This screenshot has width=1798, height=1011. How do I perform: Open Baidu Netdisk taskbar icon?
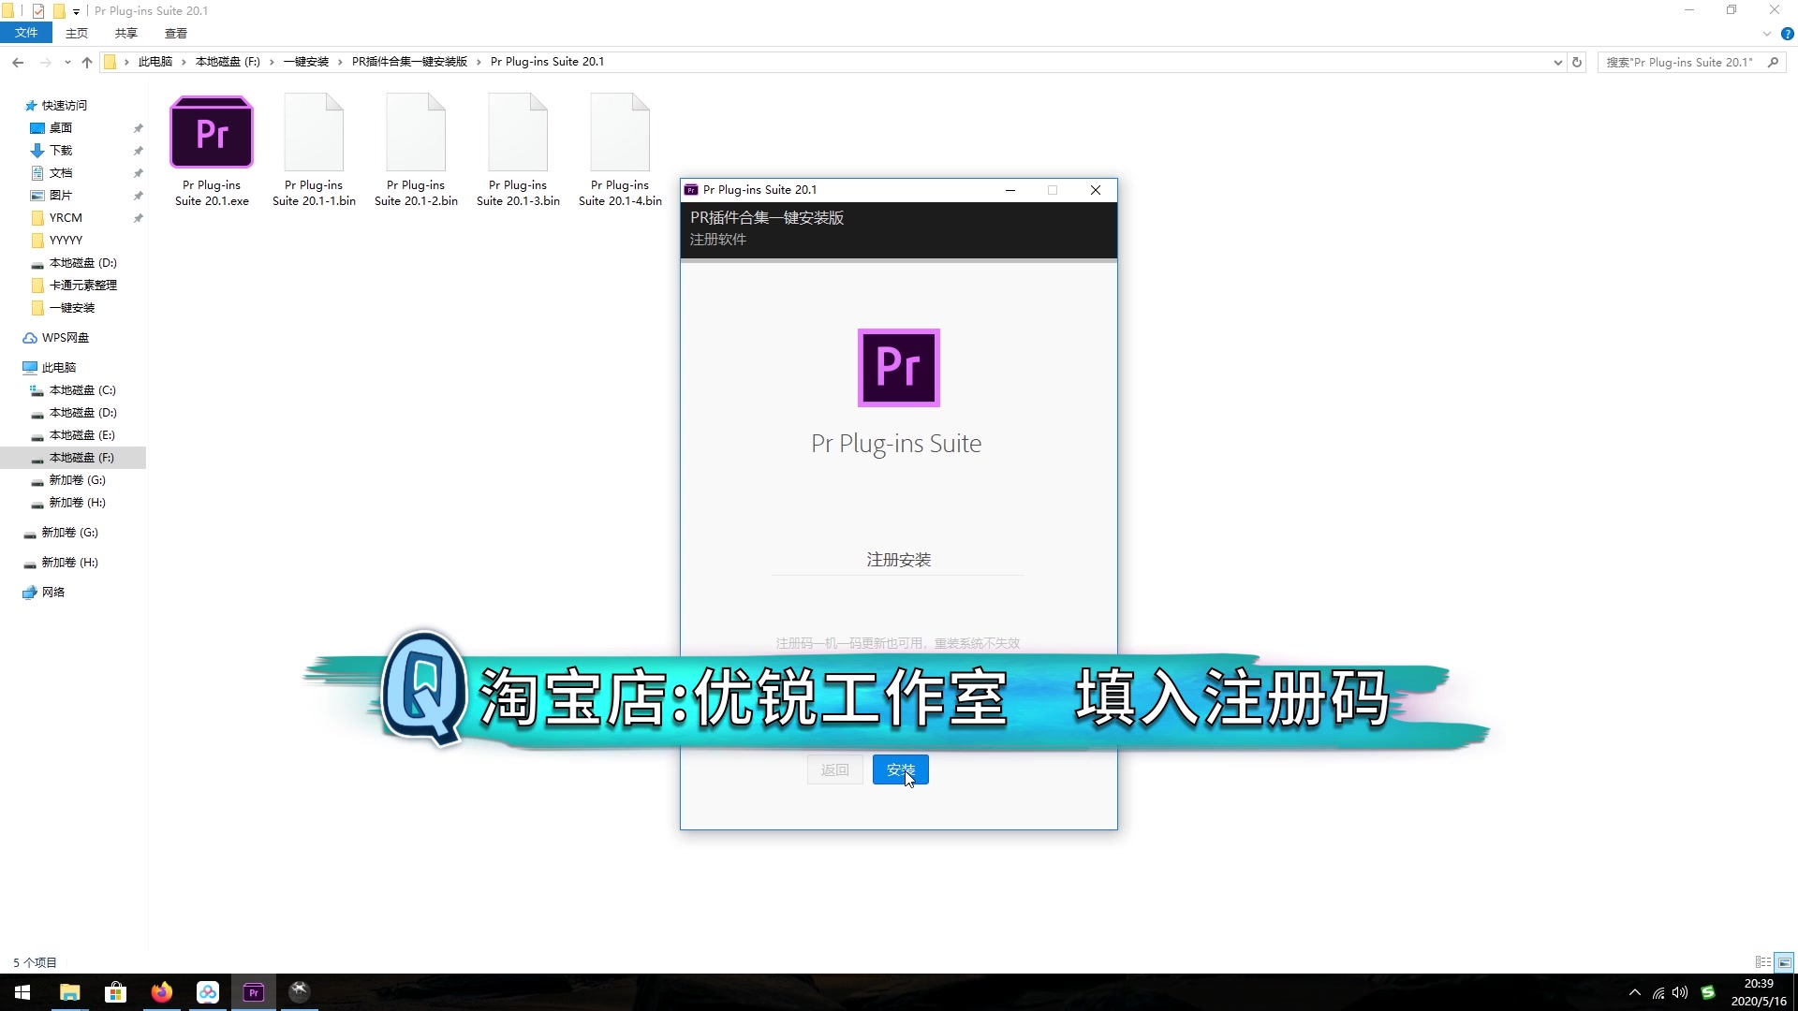pyautogui.click(x=207, y=992)
